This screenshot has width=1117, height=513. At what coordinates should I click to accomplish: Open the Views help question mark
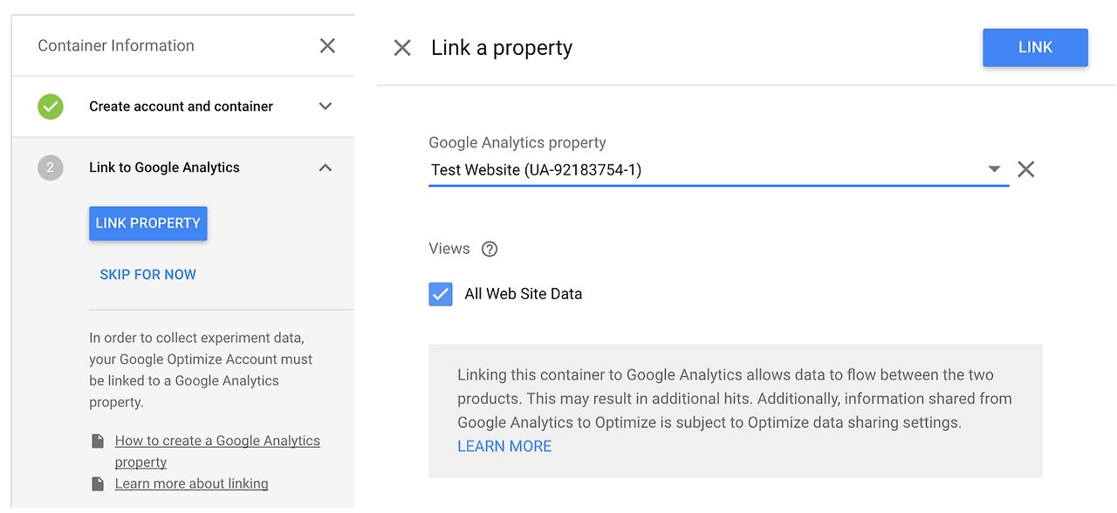tap(490, 249)
